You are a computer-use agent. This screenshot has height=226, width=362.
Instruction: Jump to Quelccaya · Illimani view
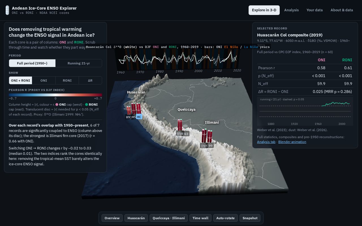(x=169, y=218)
